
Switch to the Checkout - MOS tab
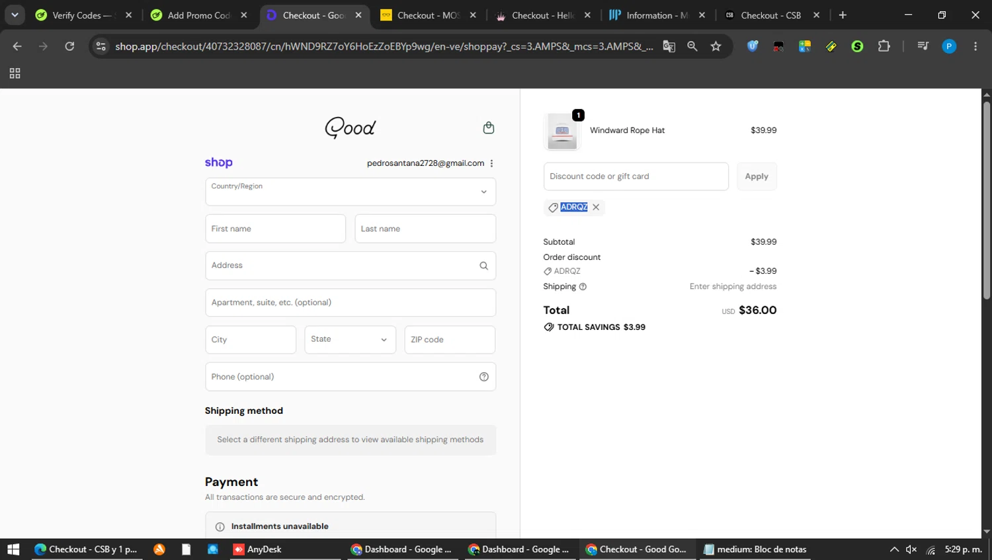[x=429, y=15]
